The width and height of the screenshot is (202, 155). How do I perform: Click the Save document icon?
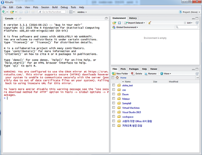point(21,12)
